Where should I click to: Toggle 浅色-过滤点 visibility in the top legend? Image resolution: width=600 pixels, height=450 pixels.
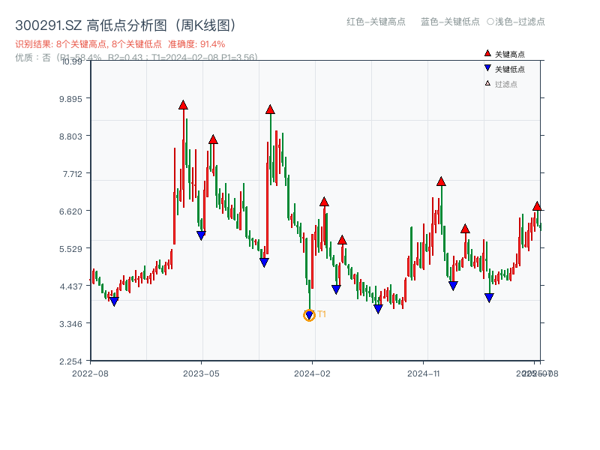tap(517, 22)
